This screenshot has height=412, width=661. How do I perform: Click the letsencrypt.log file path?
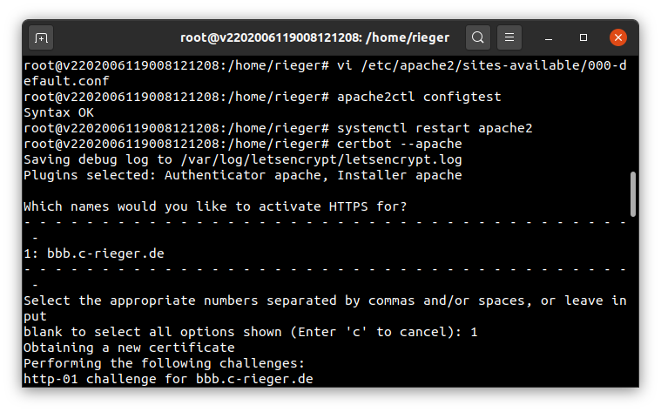pos(321,159)
